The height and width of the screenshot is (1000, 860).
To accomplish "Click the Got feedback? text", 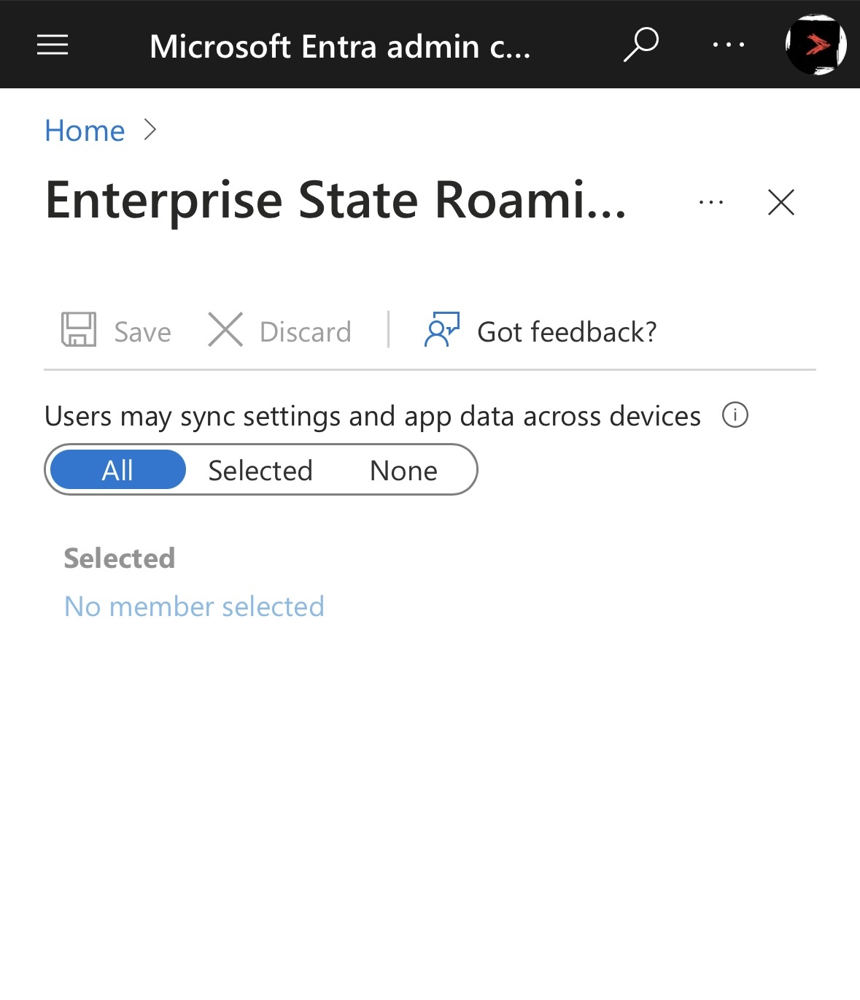I will [567, 331].
